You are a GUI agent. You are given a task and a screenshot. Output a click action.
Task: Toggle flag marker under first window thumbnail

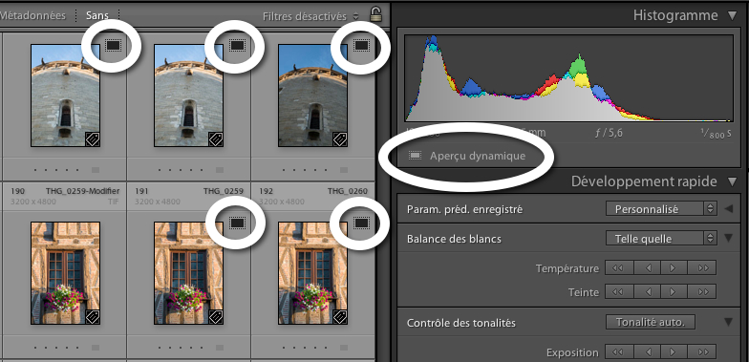click(x=96, y=348)
